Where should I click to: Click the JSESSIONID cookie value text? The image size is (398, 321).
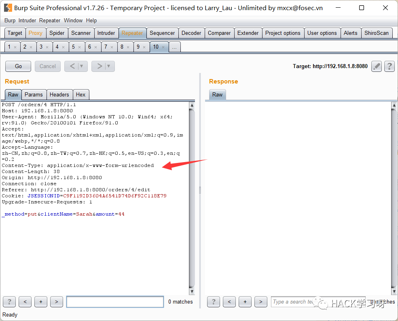[x=115, y=196]
